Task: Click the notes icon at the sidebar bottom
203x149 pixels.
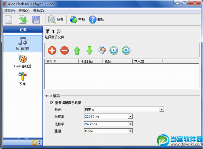Action: (34, 143)
